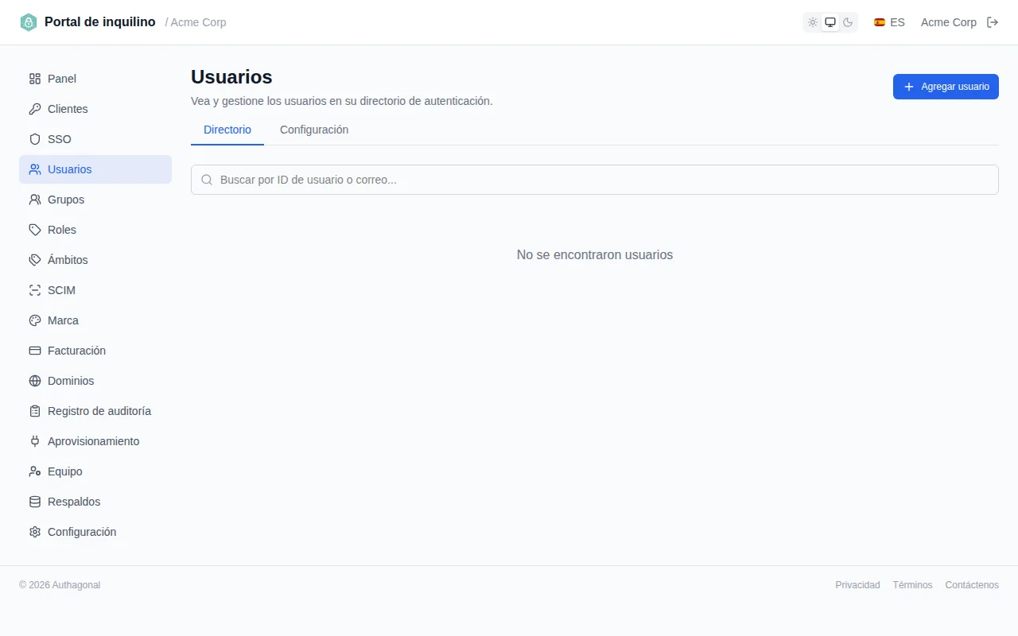Screen dimensions: 1018x636
Task: Click the Agregar usuario button
Action: pyautogui.click(x=946, y=87)
